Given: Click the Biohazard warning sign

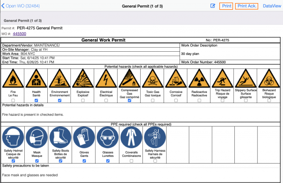Looking at the screenshot, I should [x=269, y=78].
